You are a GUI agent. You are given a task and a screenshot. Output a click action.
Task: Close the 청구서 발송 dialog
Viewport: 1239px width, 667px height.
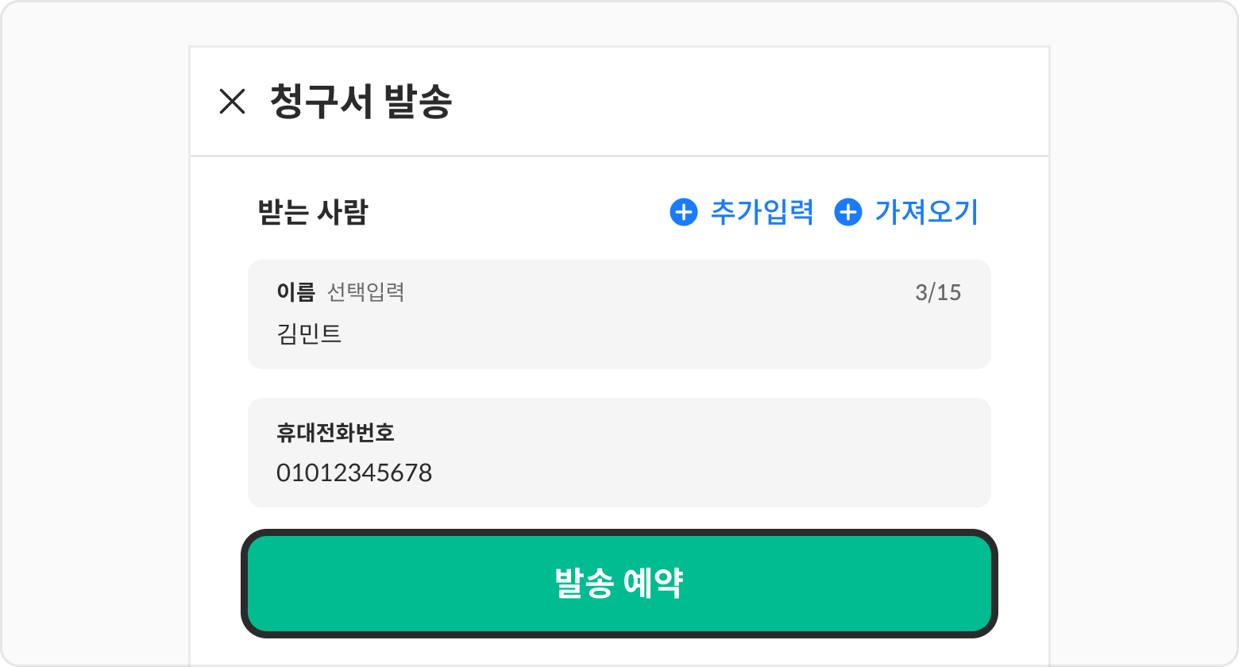pos(232,102)
